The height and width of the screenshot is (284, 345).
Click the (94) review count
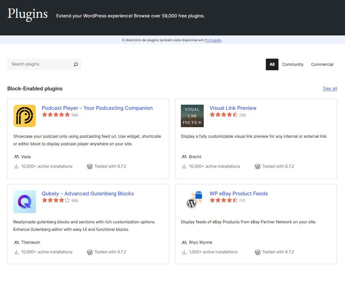(x=75, y=115)
